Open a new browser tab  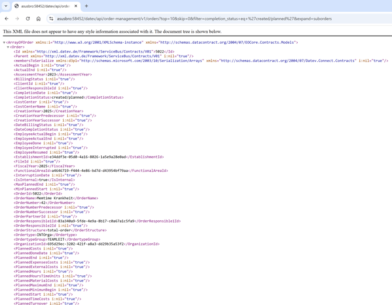87,6
